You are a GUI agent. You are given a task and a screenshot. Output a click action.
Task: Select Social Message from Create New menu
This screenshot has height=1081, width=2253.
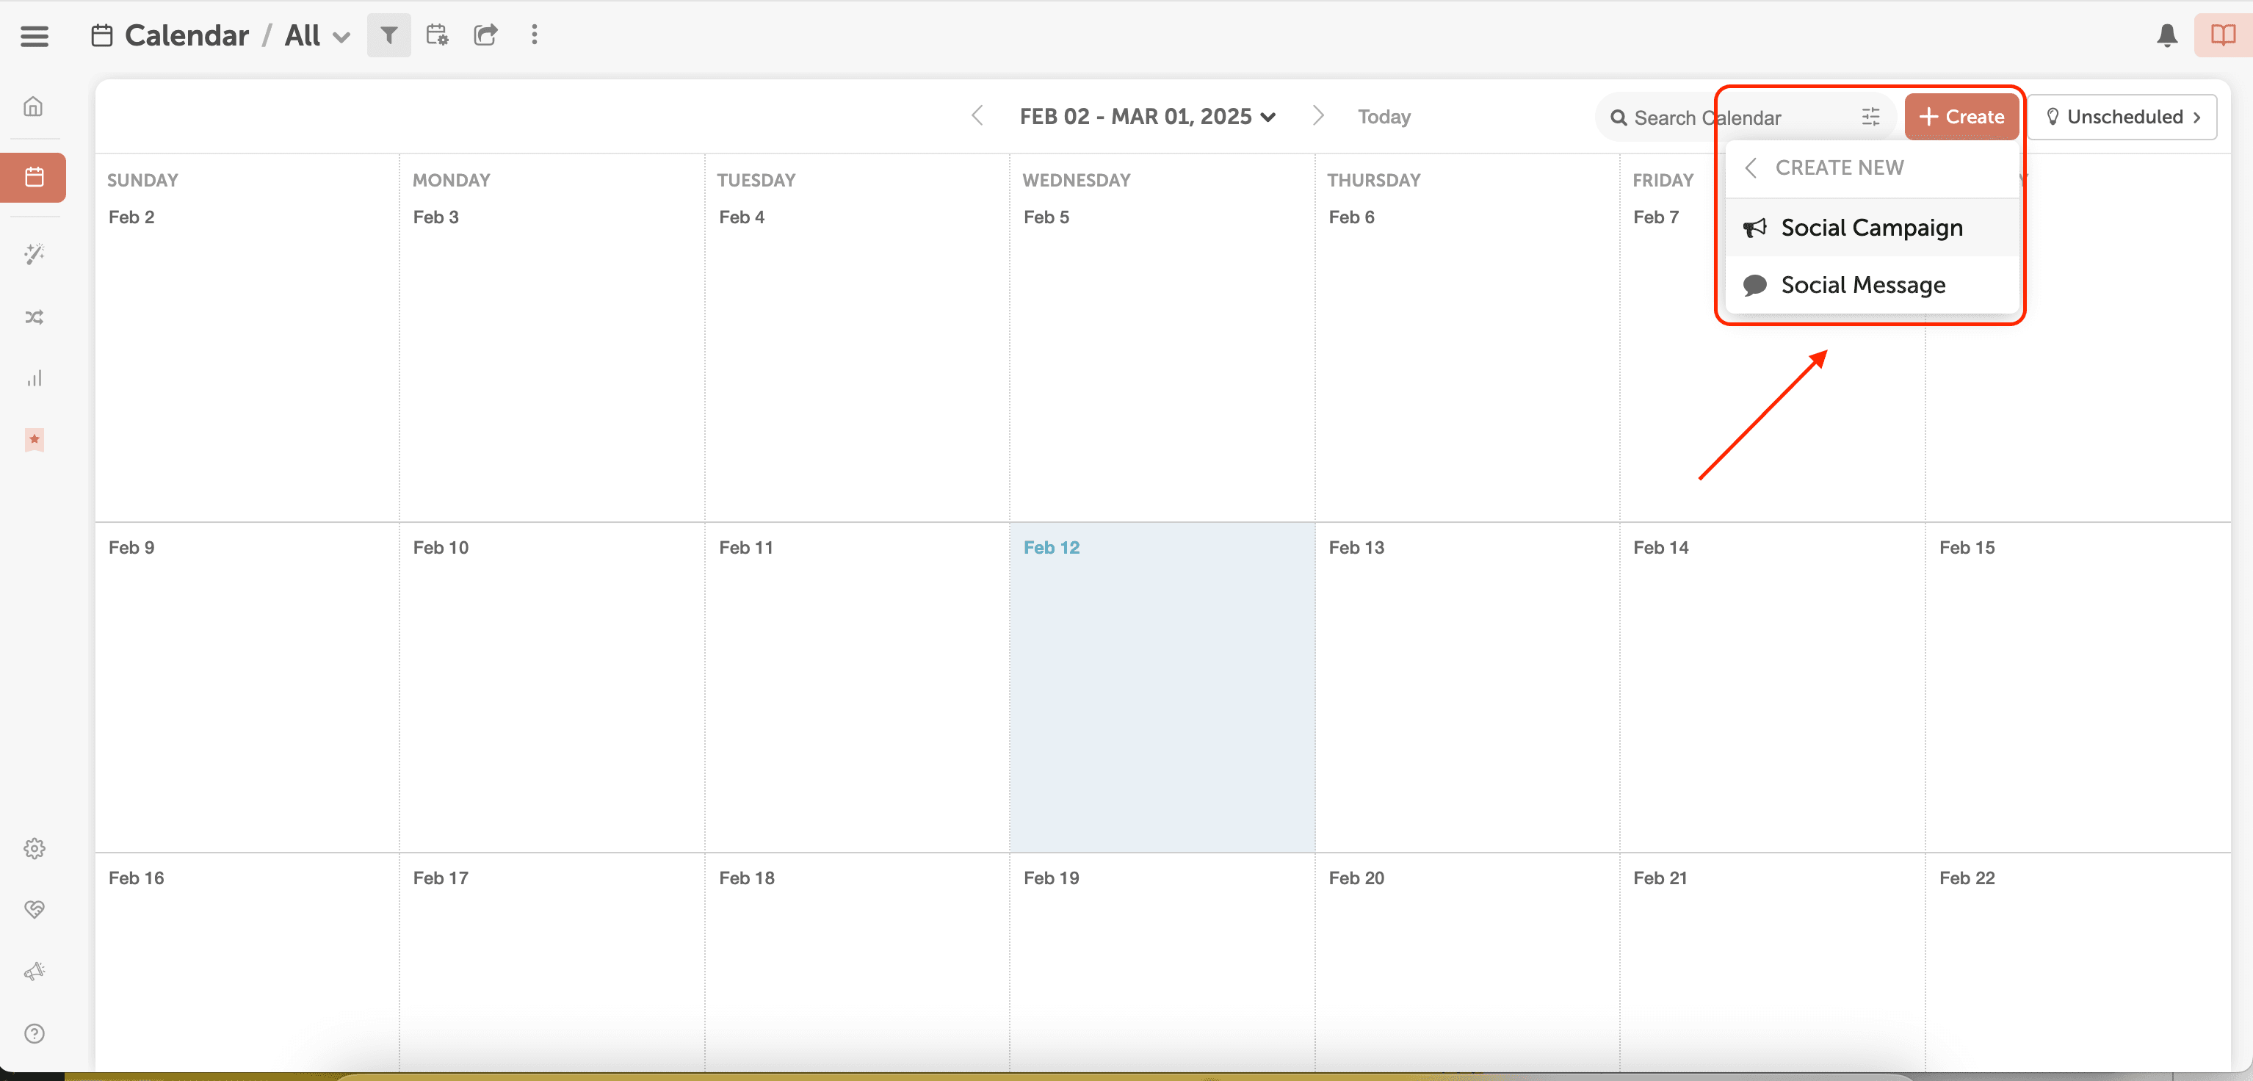1864,284
